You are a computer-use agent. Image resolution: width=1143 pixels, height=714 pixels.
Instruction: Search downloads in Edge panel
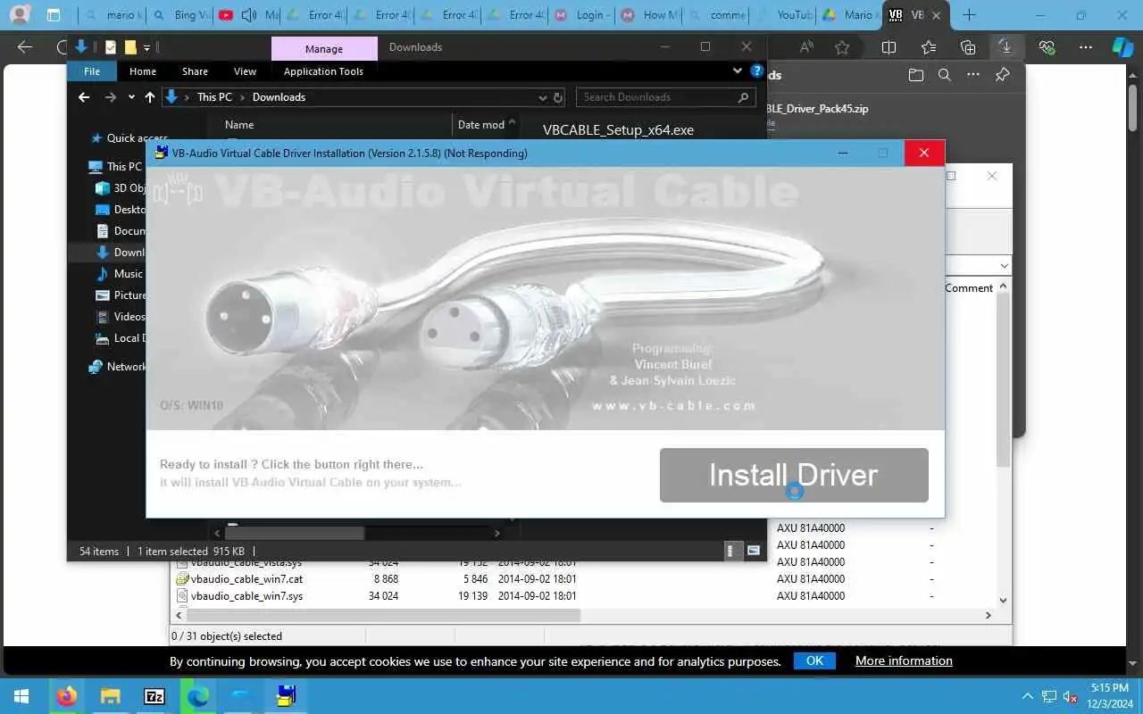coord(945,76)
